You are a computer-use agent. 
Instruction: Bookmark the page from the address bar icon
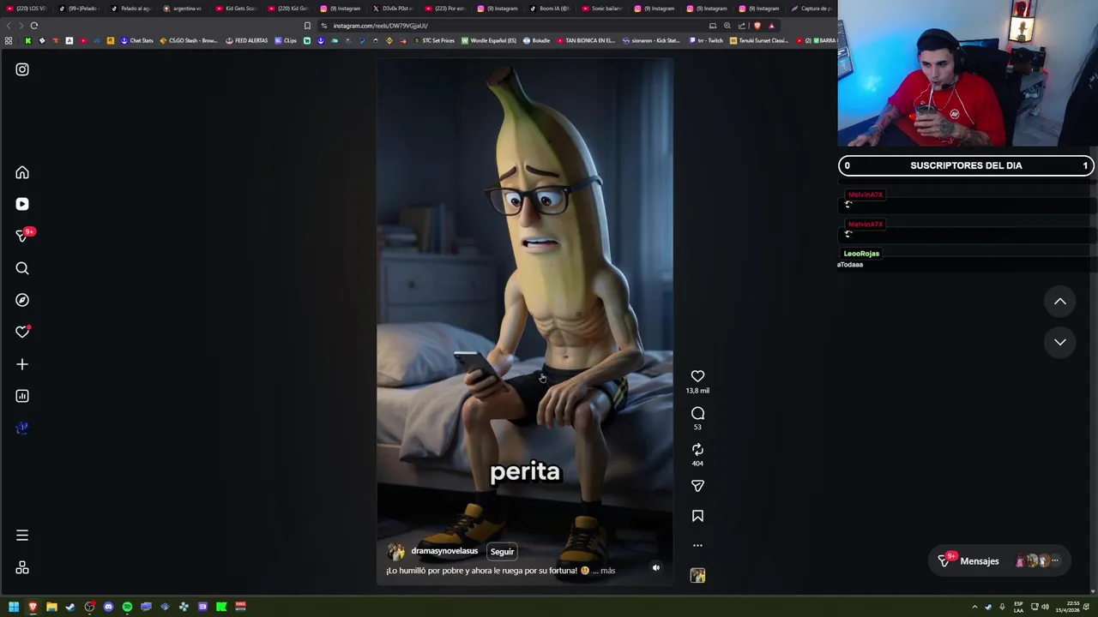coord(307,26)
